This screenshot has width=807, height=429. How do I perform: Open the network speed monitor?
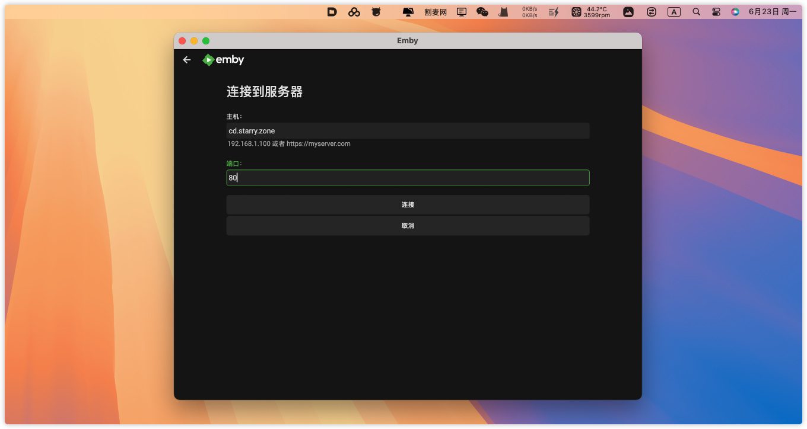(x=529, y=12)
